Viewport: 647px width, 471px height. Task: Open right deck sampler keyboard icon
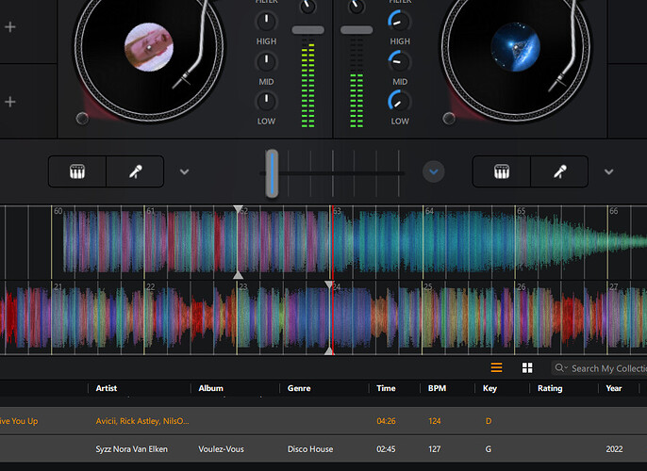502,171
